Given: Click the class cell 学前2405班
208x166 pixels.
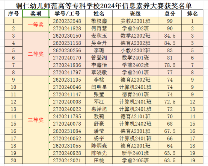Looking at the screenshot, I should click(x=135, y=160).
